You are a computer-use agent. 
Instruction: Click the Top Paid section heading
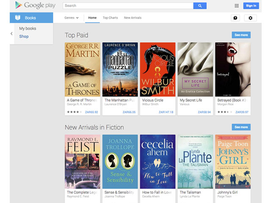click(76, 35)
